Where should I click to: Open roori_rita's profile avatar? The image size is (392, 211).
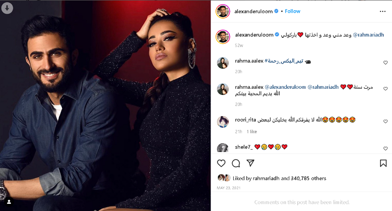click(x=223, y=122)
